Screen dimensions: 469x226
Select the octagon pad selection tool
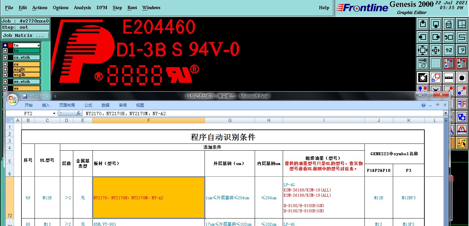click(462, 77)
